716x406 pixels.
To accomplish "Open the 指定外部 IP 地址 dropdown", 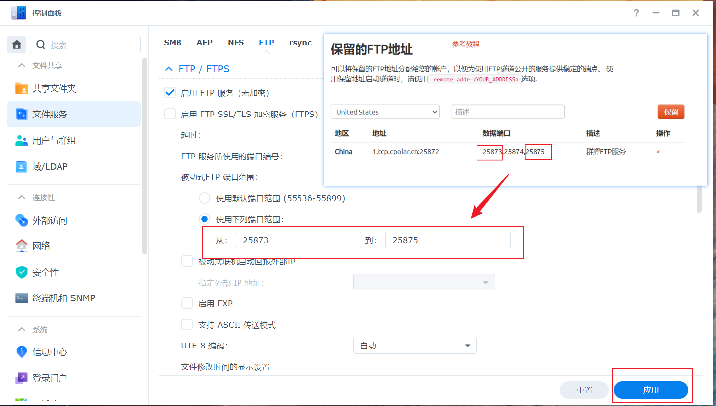I will pos(424,282).
